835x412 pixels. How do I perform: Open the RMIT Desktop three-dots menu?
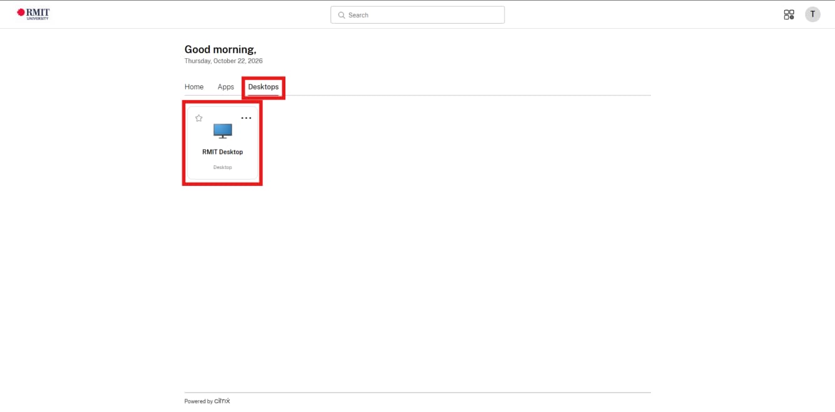[246, 118]
